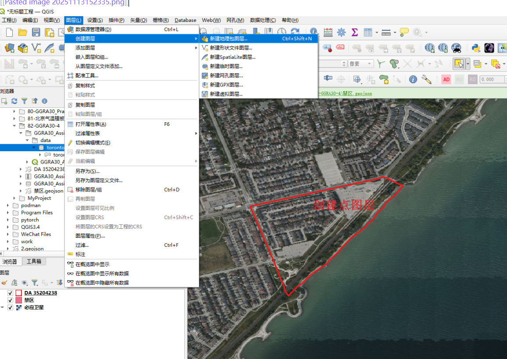Click the wrench settings icon
The height and width of the screenshot is (359, 507).
coord(427,79)
